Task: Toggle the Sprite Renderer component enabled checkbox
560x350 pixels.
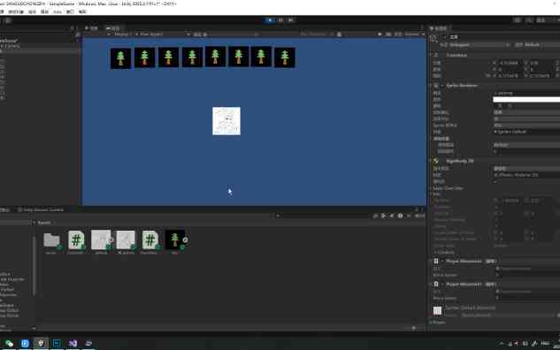Action: [442, 86]
